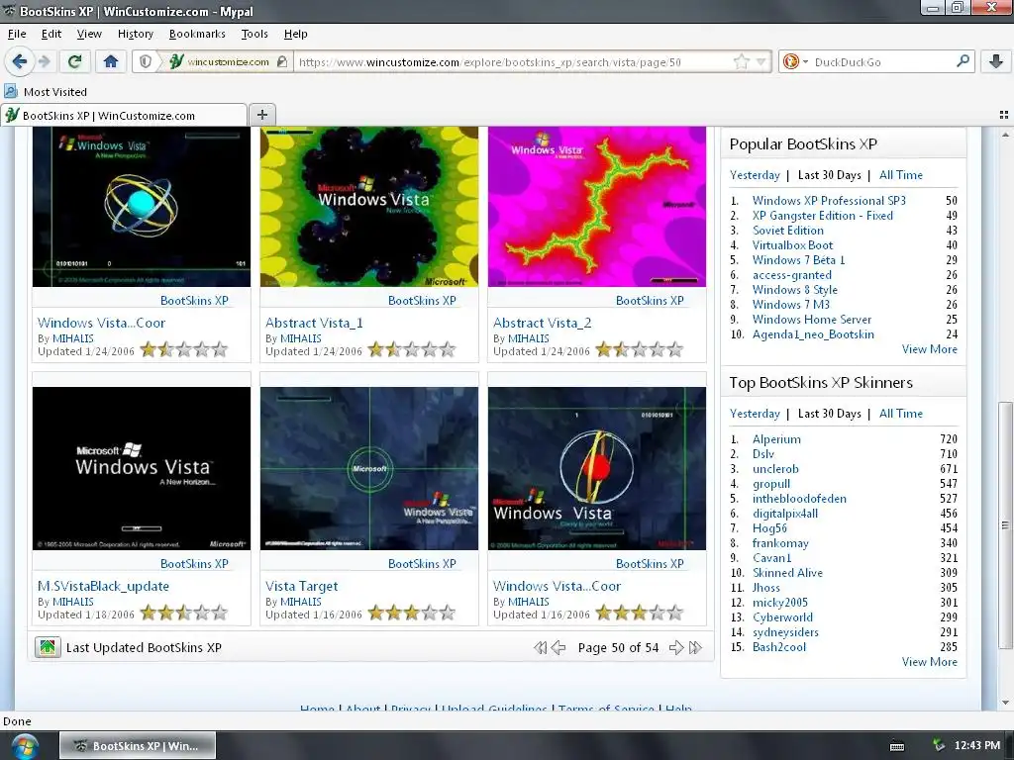The height and width of the screenshot is (760, 1014).
Task: Open the Abstract Vista_1 skin thumbnail
Action: (369, 207)
